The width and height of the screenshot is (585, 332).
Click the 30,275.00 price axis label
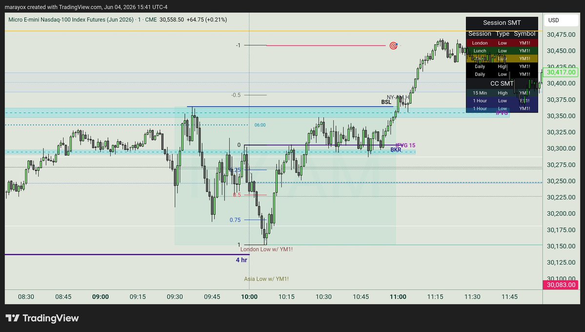(561, 165)
